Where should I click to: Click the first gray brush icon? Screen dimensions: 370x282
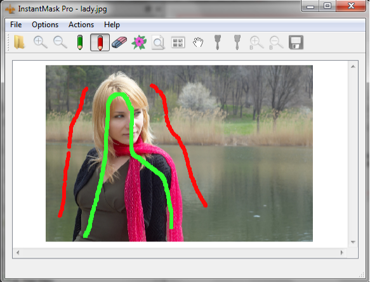click(218, 42)
